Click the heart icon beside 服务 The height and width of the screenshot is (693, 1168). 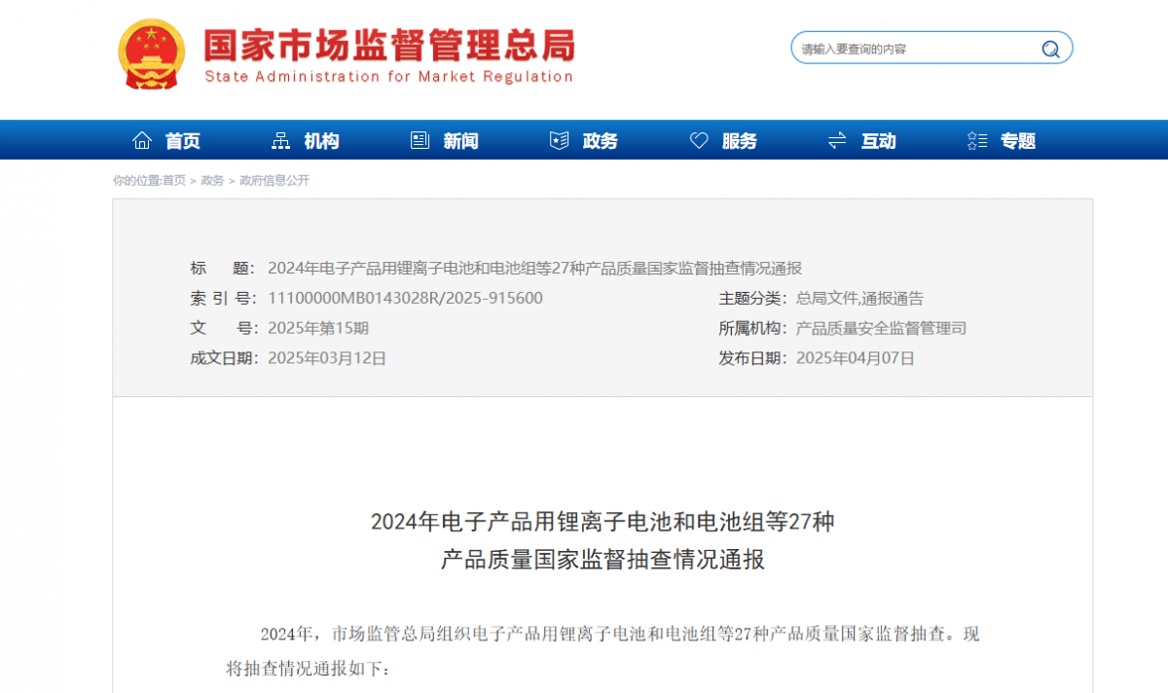pyautogui.click(x=698, y=139)
